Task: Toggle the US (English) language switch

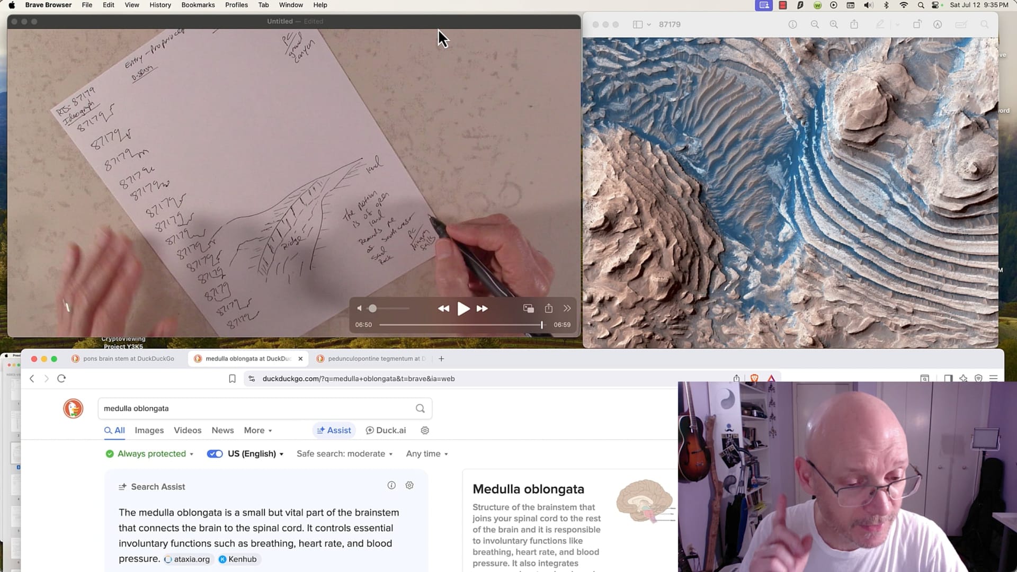Action: click(215, 453)
